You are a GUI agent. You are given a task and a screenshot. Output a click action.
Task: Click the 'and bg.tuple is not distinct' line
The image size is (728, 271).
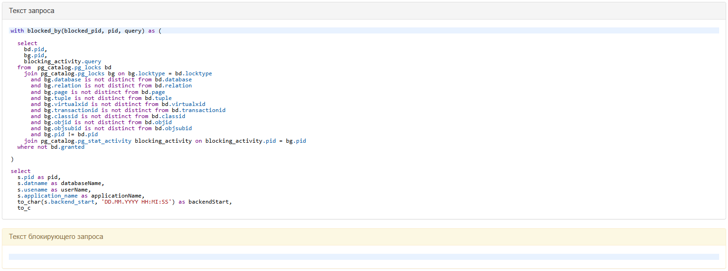(x=101, y=98)
